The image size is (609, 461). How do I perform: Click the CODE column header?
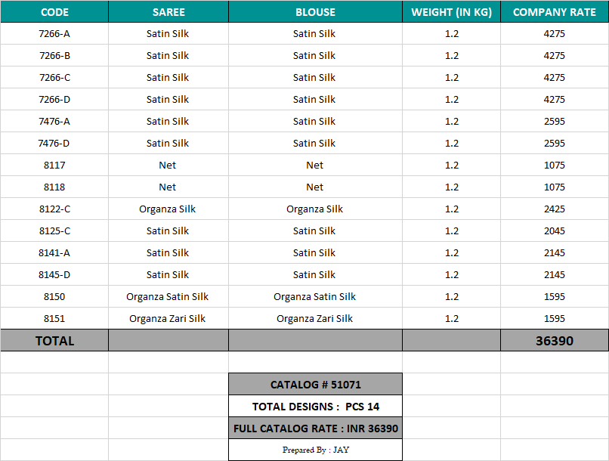54,12
